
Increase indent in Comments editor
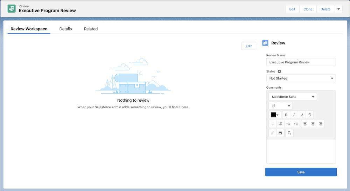[x=288, y=124]
